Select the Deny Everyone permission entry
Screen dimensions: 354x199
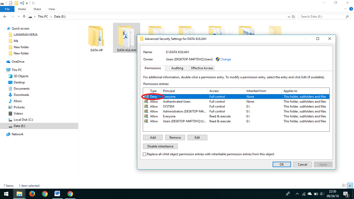pos(181,96)
